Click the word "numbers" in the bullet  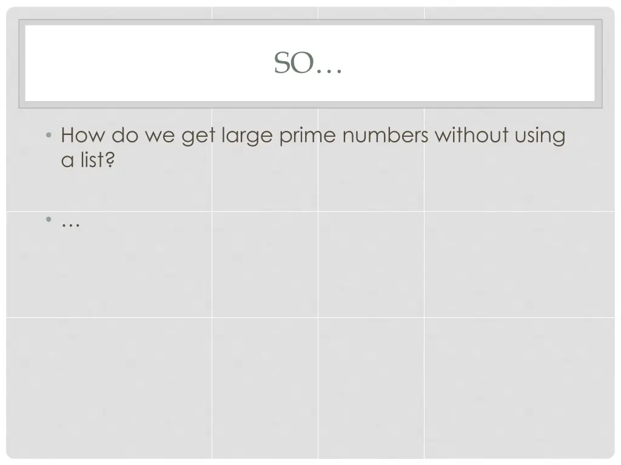point(385,135)
